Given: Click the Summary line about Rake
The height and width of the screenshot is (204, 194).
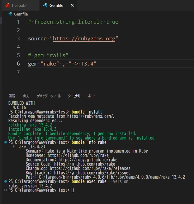Looking at the screenshot, I should tap(87, 151).
